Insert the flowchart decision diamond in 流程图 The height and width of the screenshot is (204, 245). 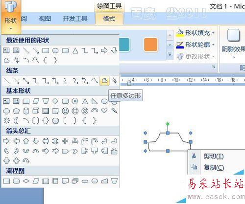pyautogui.click(x=26, y=181)
